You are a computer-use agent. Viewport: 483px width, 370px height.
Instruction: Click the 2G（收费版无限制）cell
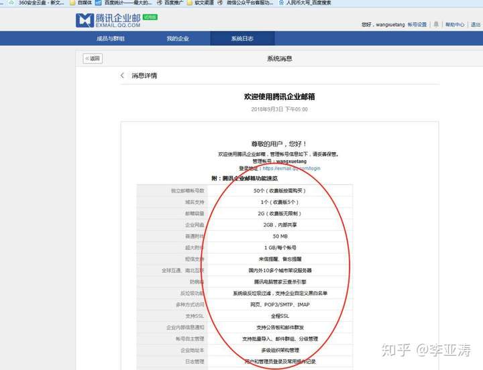tap(279, 214)
